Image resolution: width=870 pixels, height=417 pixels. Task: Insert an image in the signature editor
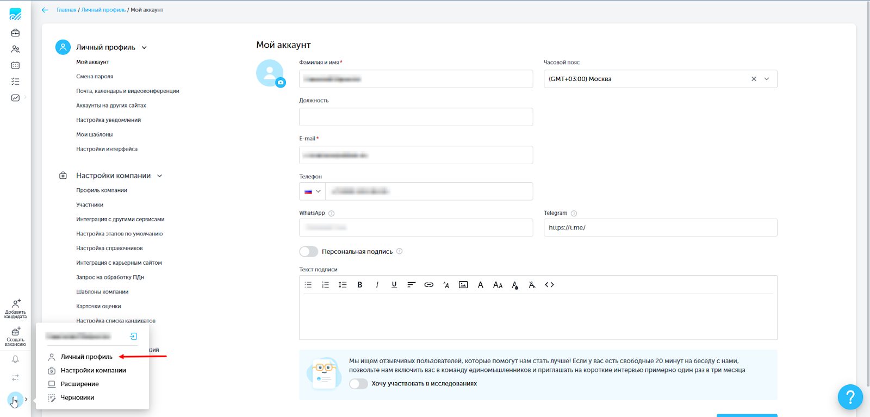coord(463,285)
